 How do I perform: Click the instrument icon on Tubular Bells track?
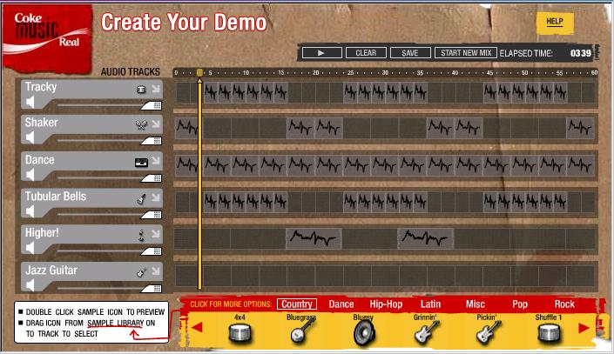pyautogui.click(x=141, y=199)
